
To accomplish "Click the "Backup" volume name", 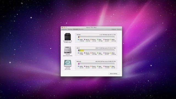I will (x=79, y=62).
